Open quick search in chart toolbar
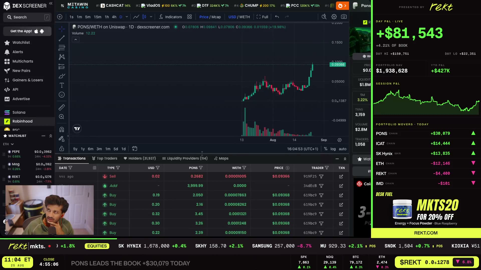Viewport: 481px width, 270px height. coord(324,17)
